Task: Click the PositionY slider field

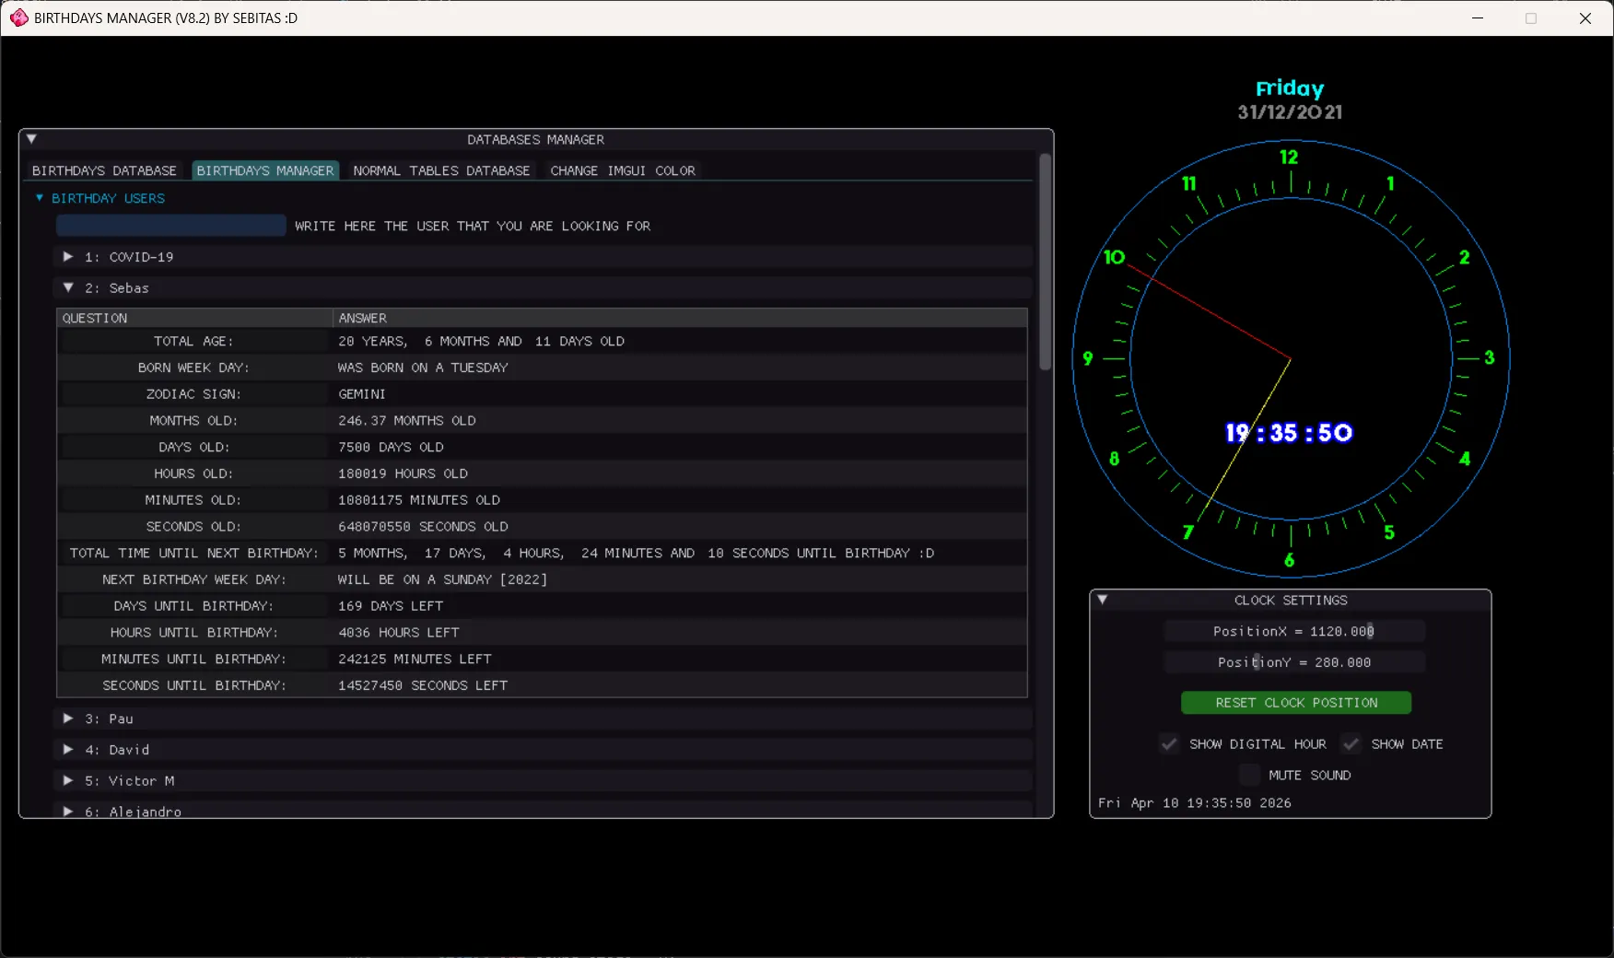Action: click(1293, 662)
